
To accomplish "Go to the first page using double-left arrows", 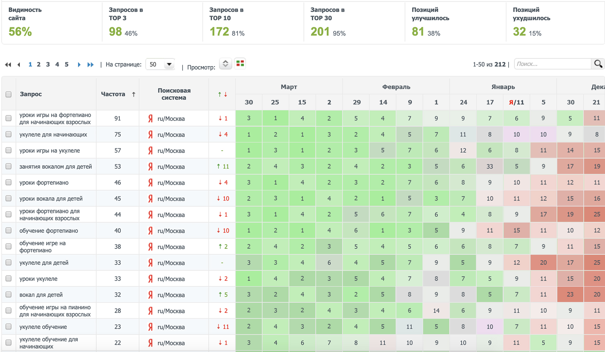I will pos(8,64).
